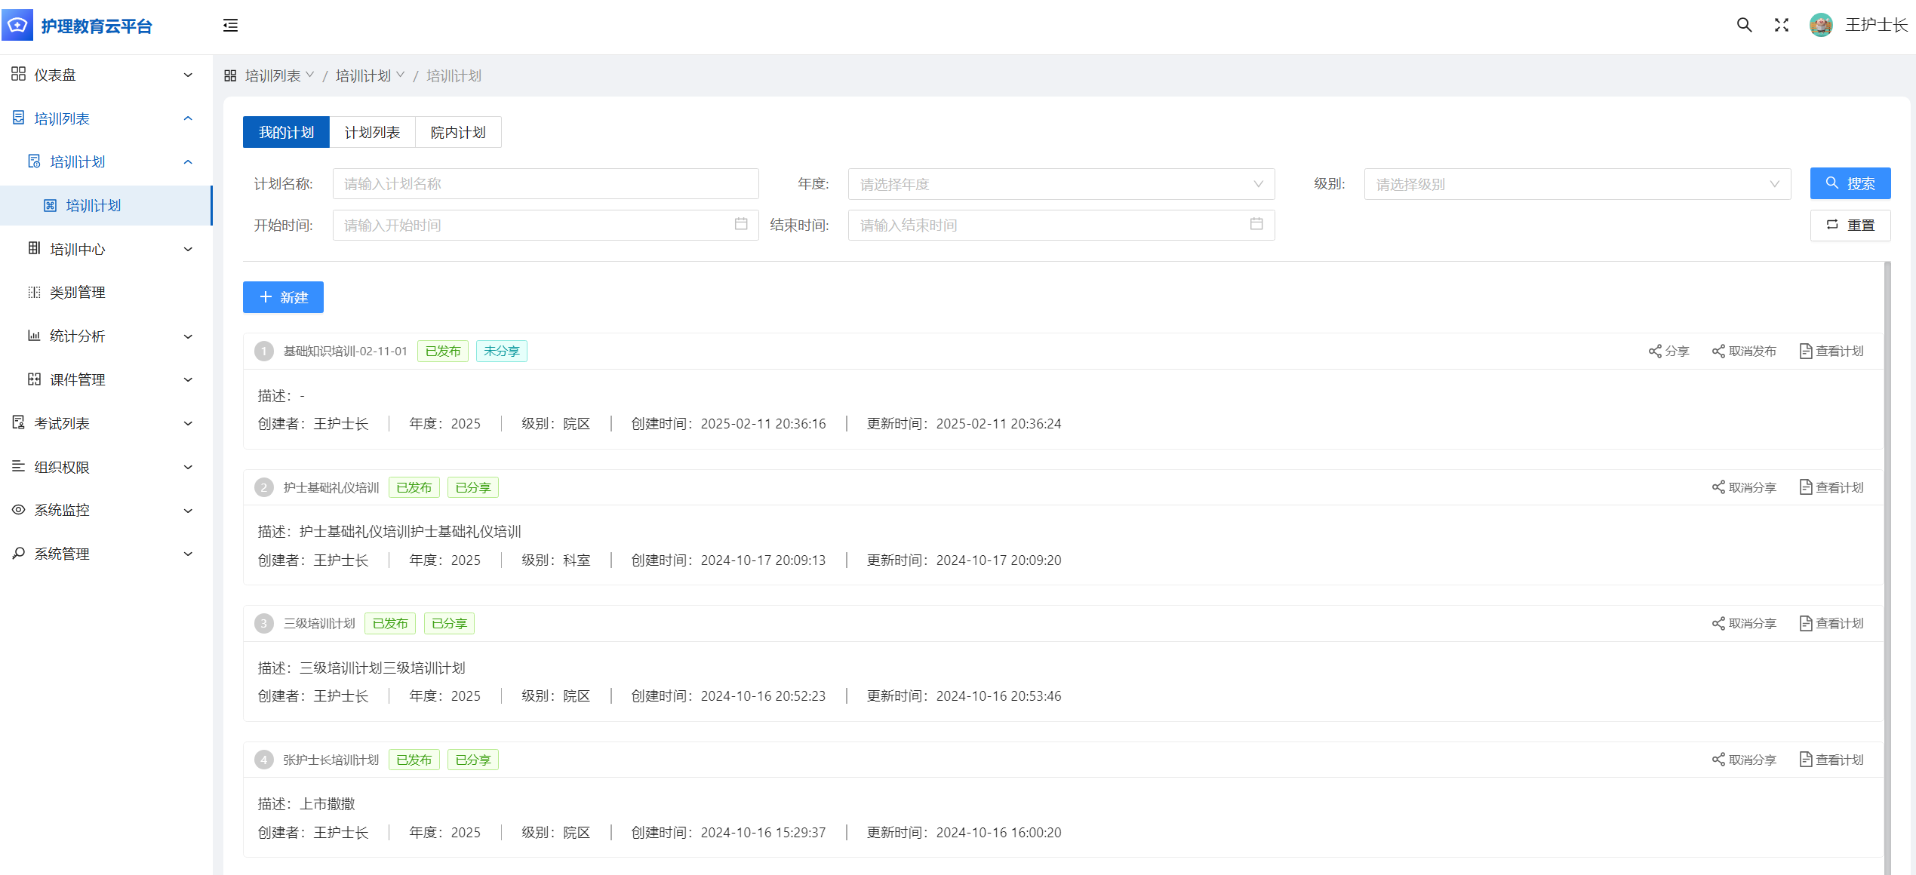Open the 级别 level dropdown
Image resolution: width=1916 pixels, height=875 pixels.
pos(1576,184)
